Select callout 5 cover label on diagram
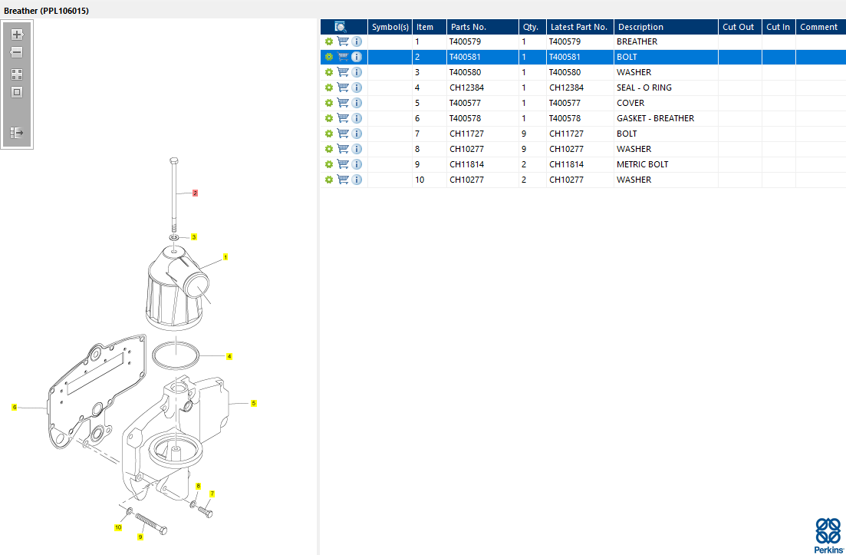 pyautogui.click(x=254, y=403)
